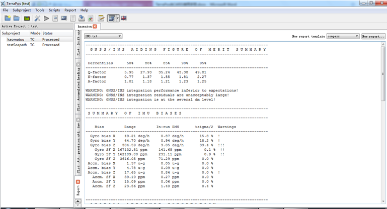
Task: Select the testSeapath subproject row
Action: tap(18, 45)
